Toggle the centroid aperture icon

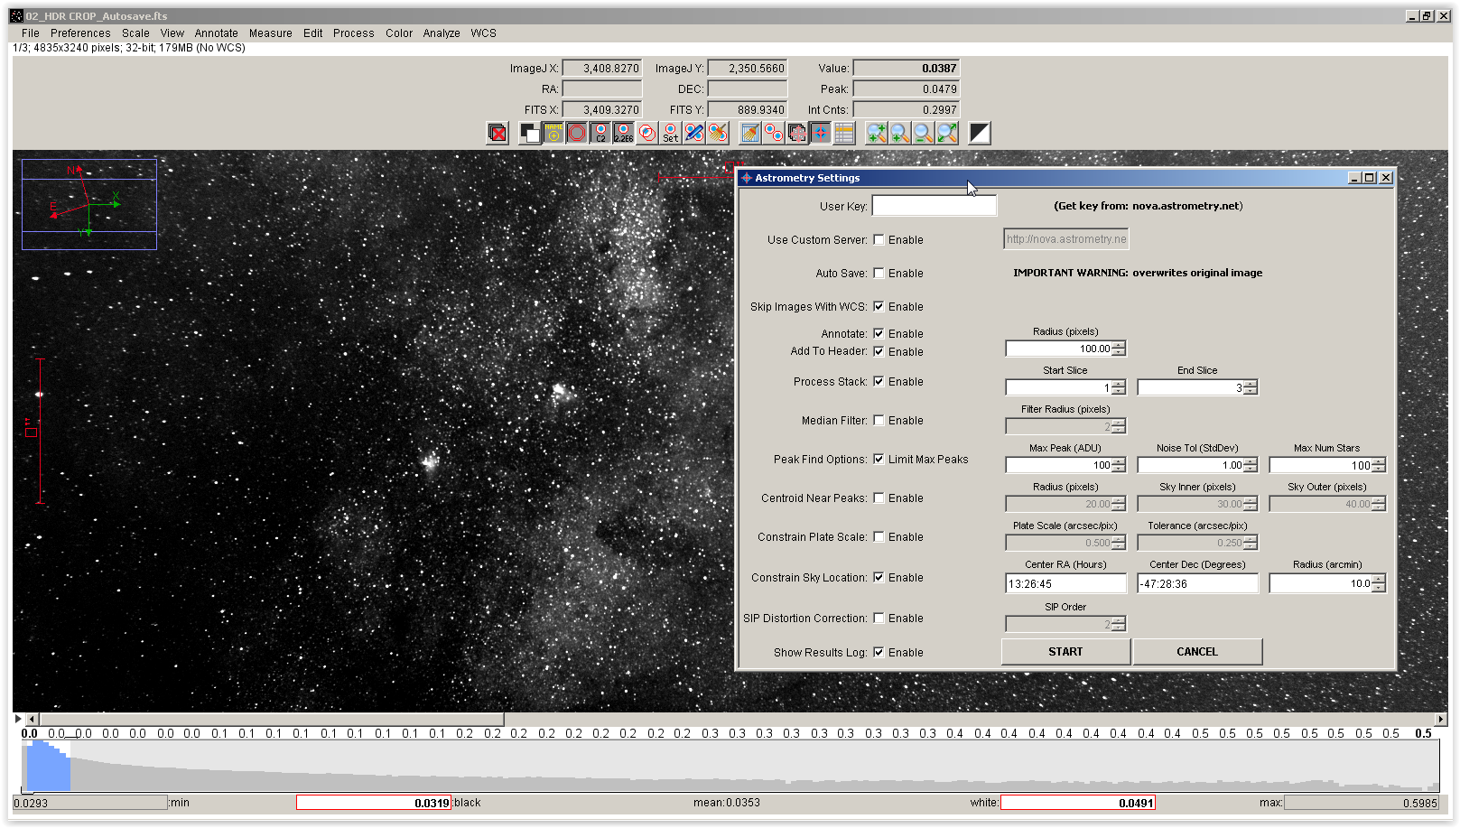tap(647, 134)
